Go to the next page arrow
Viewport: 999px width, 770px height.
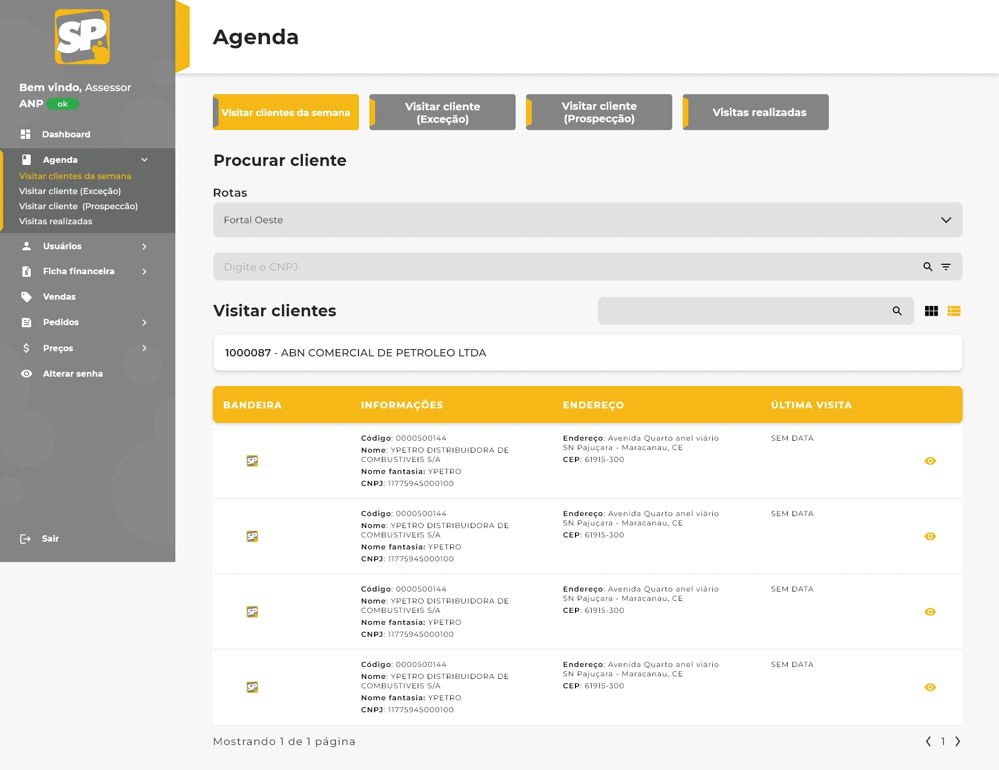tap(957, 741)
